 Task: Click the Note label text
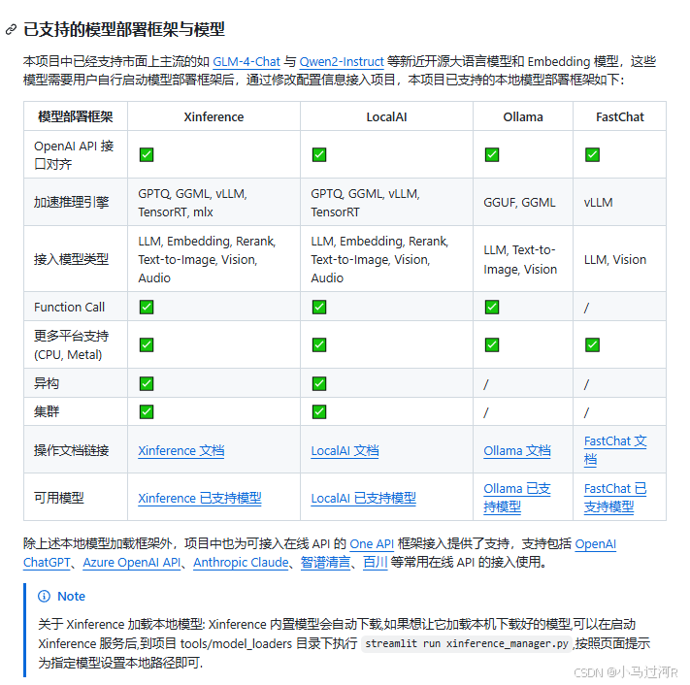pyautogui.click(x=71, y=596)
